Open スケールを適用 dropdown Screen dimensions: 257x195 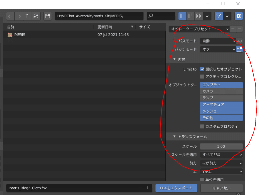pos(221,155)
